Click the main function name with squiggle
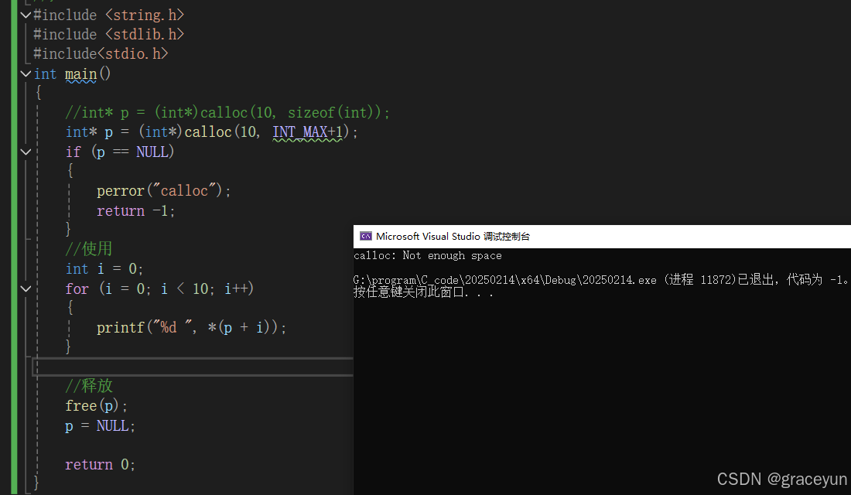This screenshot has height=495, width=851. point(81,73)
